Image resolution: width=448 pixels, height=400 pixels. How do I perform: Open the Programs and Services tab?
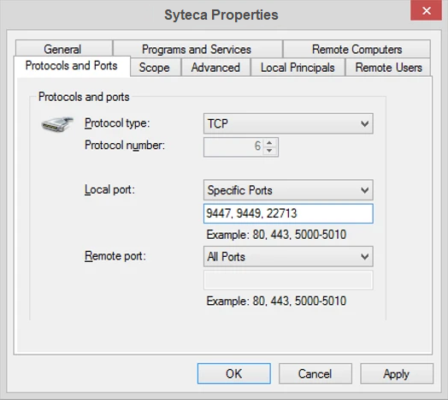tap(197, 49)
